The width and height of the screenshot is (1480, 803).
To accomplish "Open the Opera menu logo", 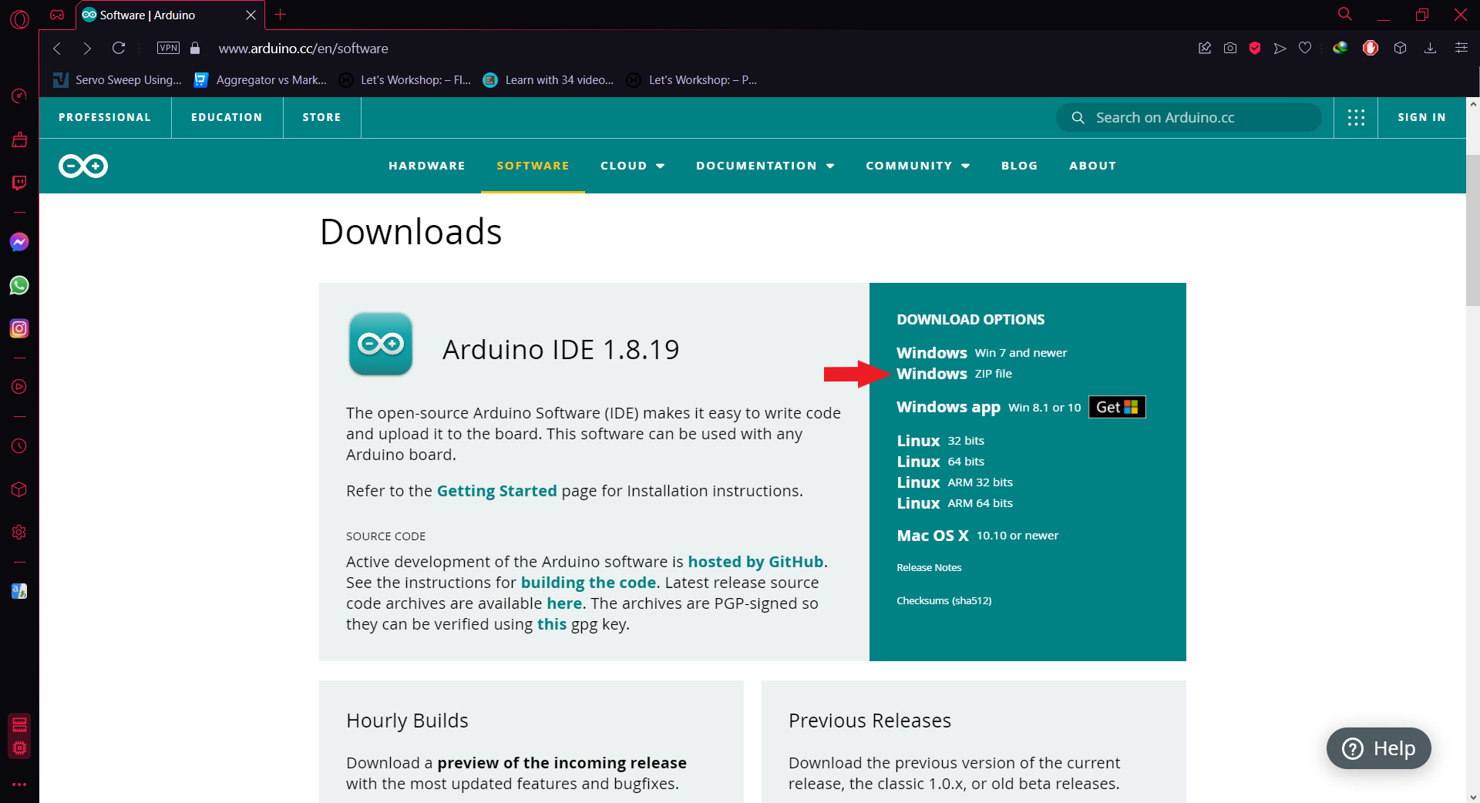I will 19,19.
